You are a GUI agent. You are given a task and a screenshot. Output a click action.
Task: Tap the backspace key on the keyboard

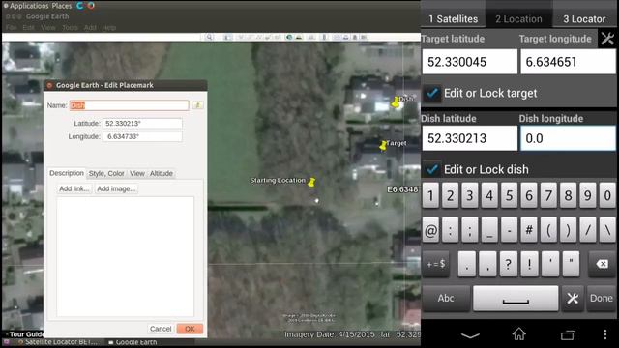coord(602,264)
